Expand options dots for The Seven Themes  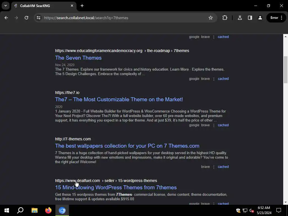pos(214,79)
